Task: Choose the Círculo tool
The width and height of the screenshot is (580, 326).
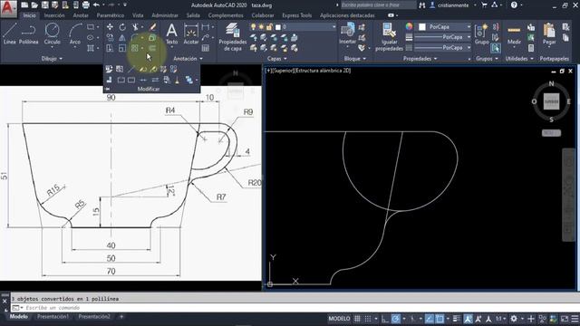Action: 53,34
